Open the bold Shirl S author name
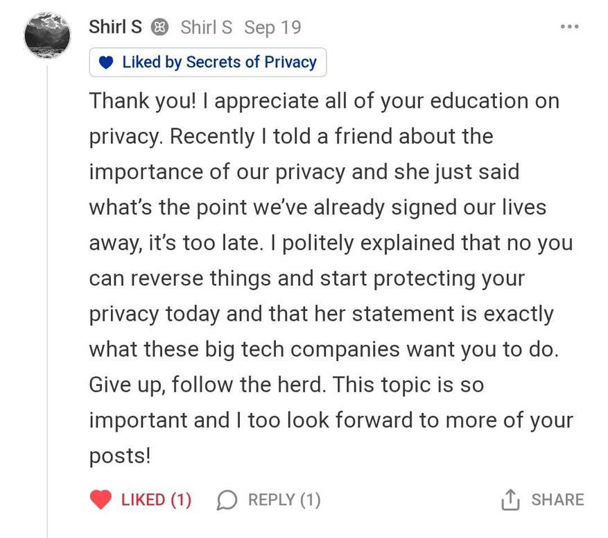Viewport: 608px width, 538px height. 115,27
